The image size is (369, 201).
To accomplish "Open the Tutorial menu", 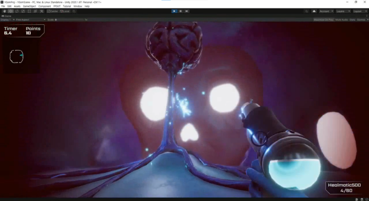I will point(67,6).
